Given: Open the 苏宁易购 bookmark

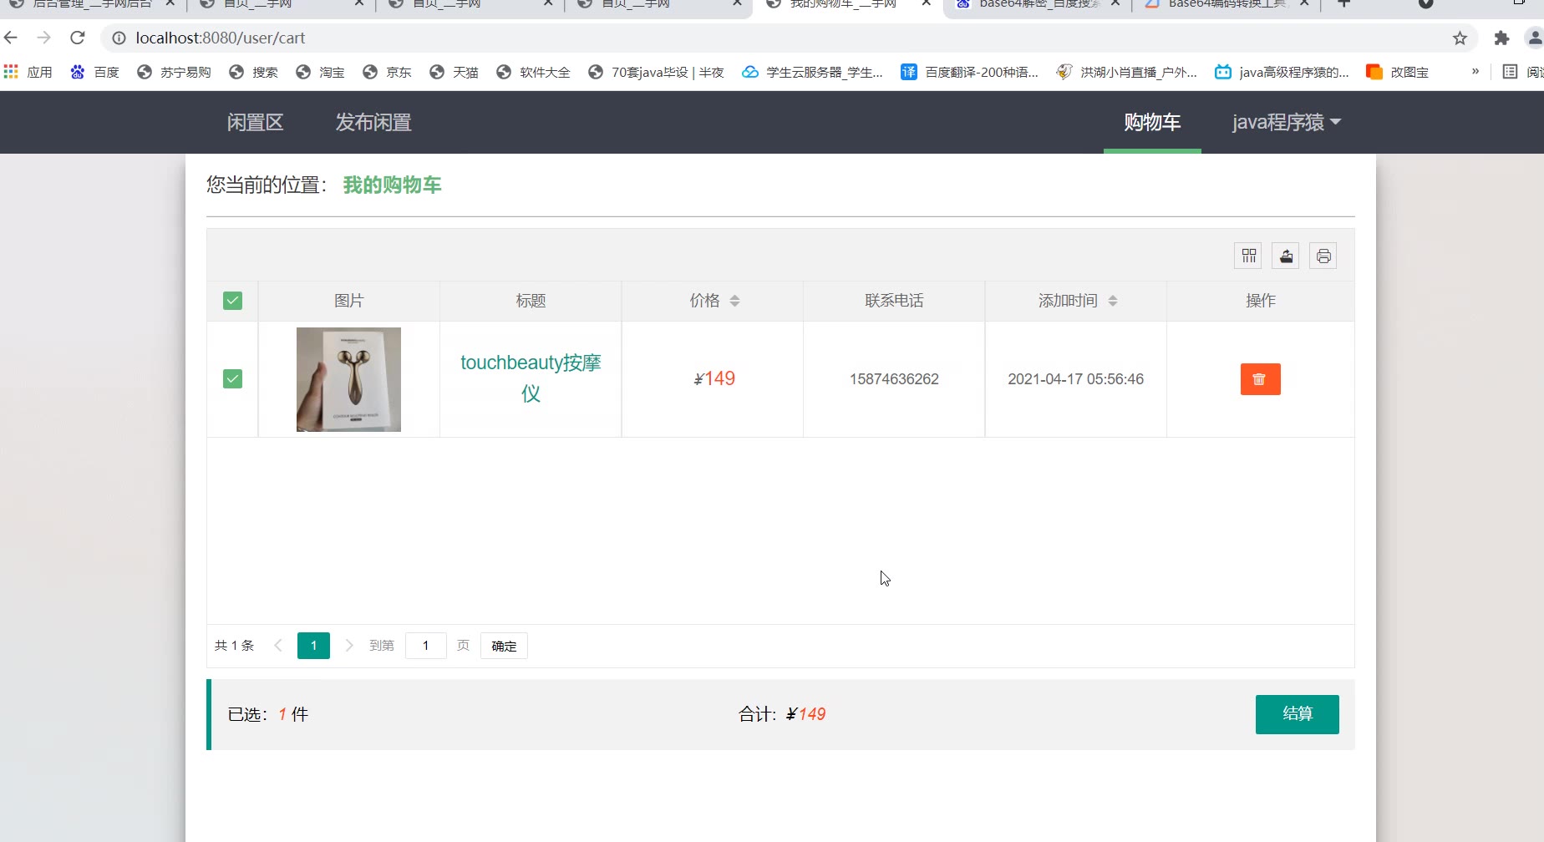Looking at the screenshot, I should click(174, 72).
